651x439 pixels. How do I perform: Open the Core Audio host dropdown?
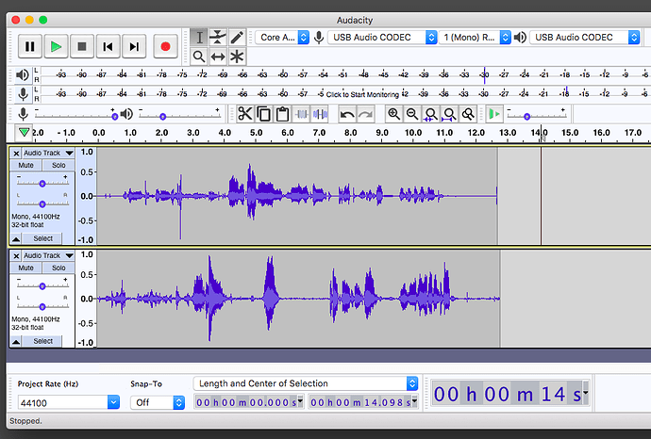pyautogui.click(x=282, y=38)
